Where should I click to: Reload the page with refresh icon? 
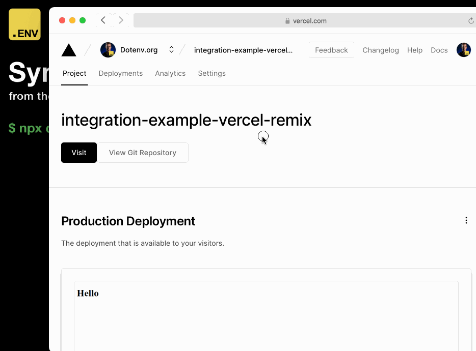tap(471, 21)
